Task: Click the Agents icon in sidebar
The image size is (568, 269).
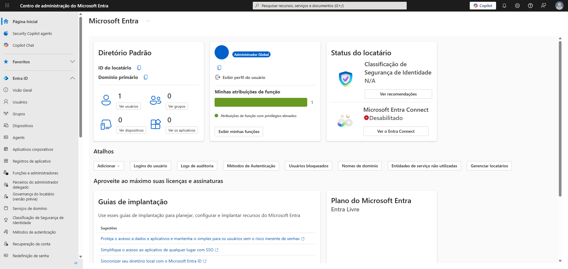Action: pyautogui.click(x=6, y=137)
